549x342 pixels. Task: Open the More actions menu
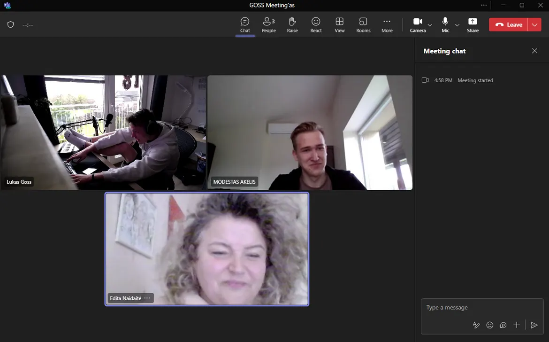[x=387, y=25]
